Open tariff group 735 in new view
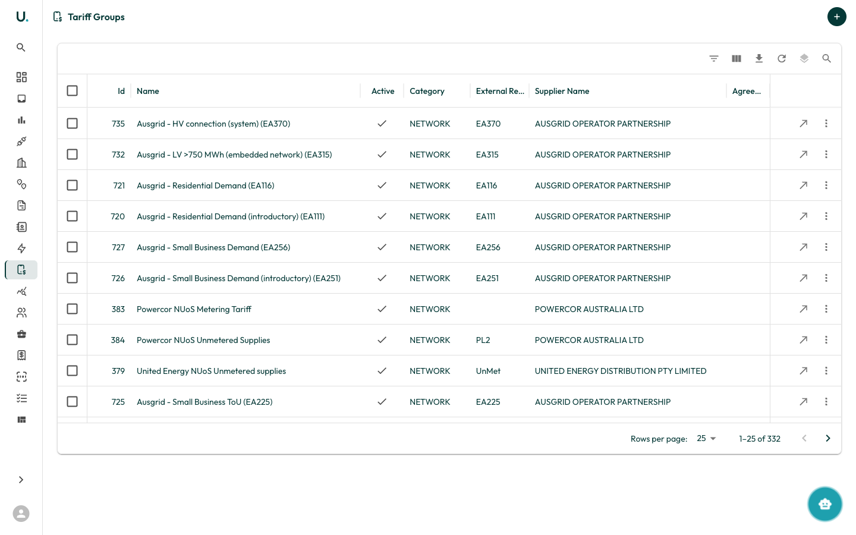Image resolution: width=856 pixels, height=535 pixels. (803, 124)
